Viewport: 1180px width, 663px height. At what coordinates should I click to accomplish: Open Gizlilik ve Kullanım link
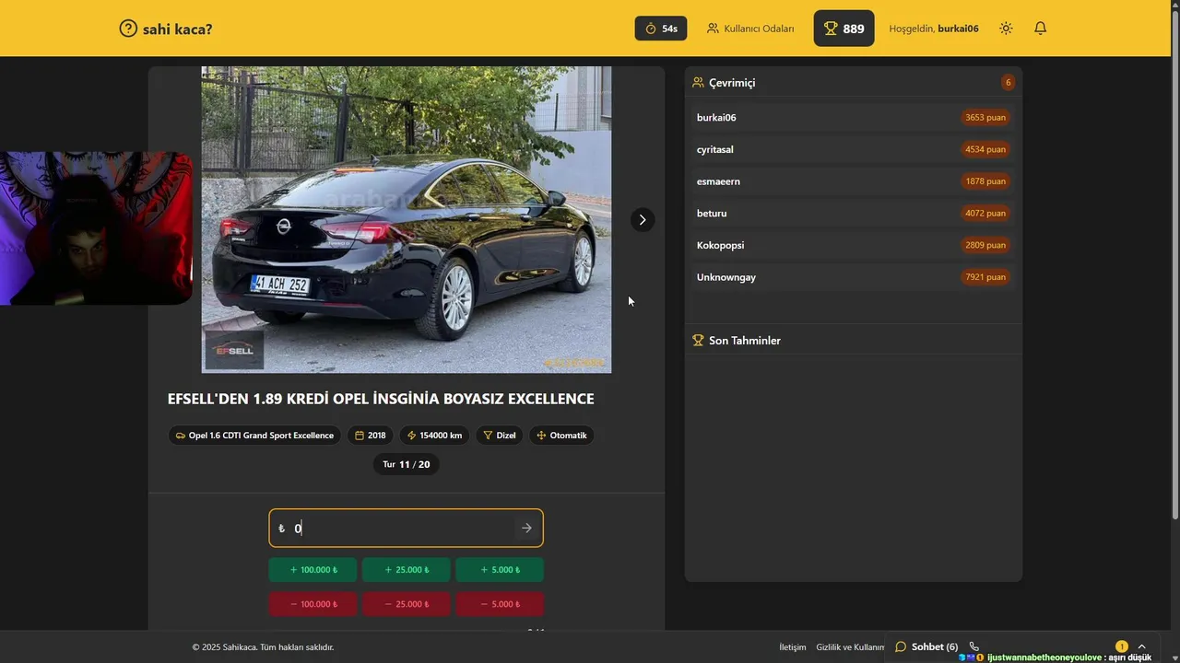click(850, 647)
